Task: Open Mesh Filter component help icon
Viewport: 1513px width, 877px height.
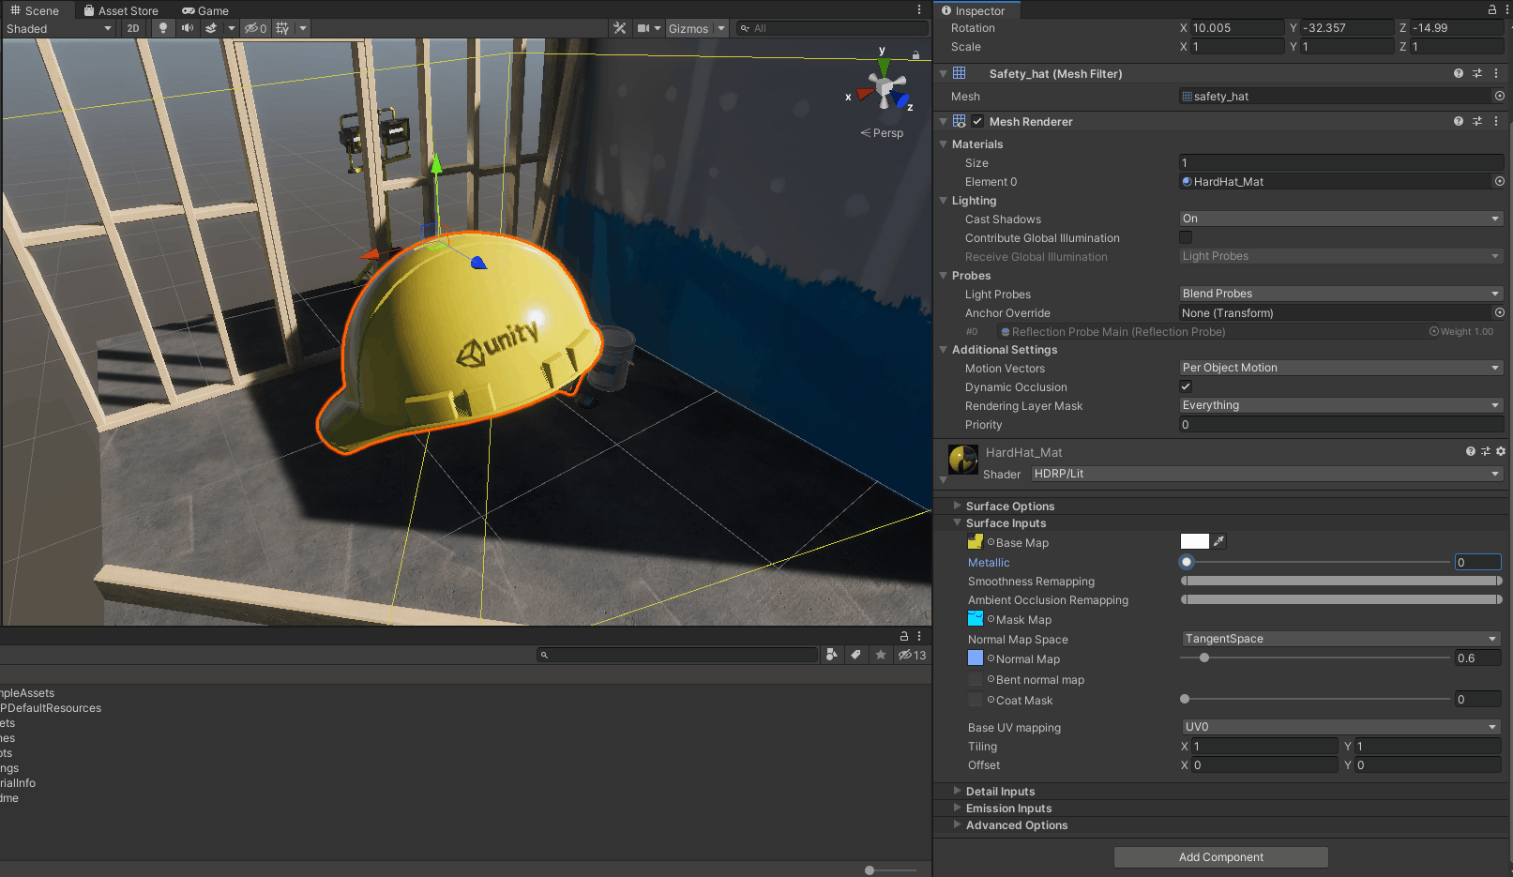Action: (x=1458, y=73)
